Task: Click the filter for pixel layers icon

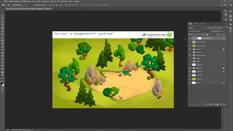Action: pos(209,28)
